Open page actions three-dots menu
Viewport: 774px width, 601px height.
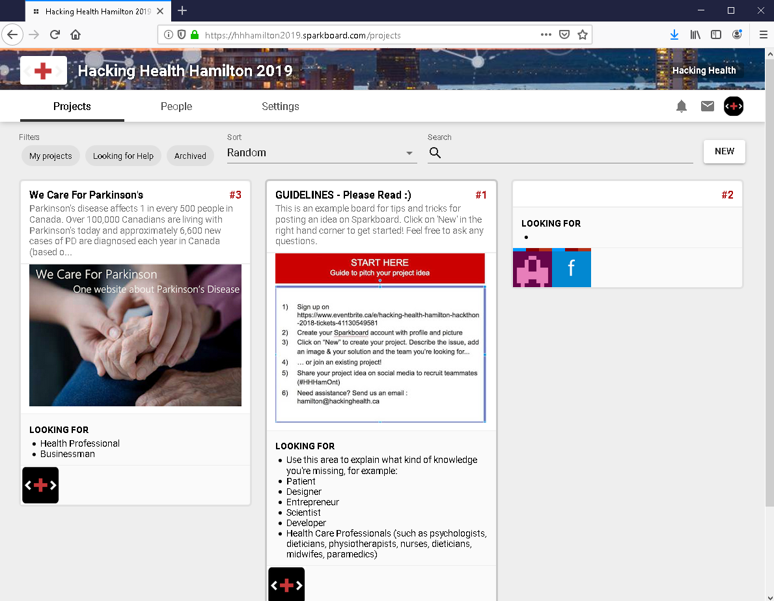546,35
